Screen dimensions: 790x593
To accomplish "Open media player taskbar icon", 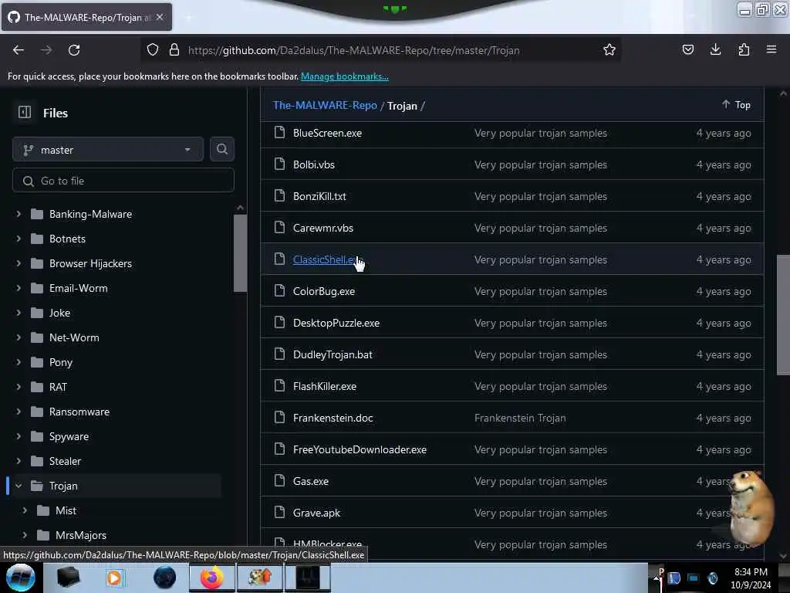I will coord(114,578).
